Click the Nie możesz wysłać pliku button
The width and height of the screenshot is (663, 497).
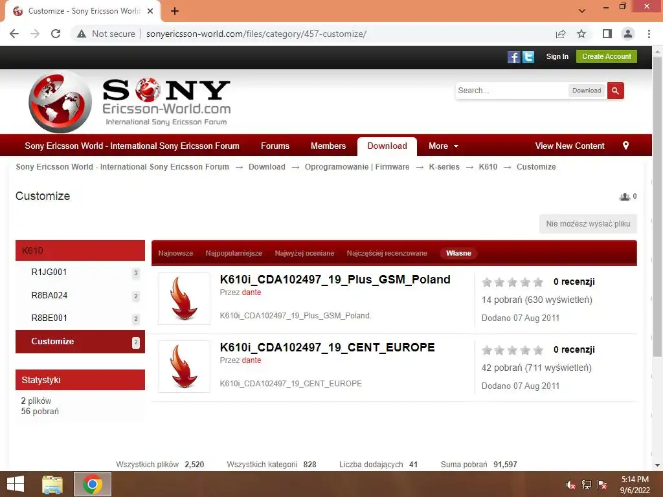pyautogui.click(x=588, y=223)
